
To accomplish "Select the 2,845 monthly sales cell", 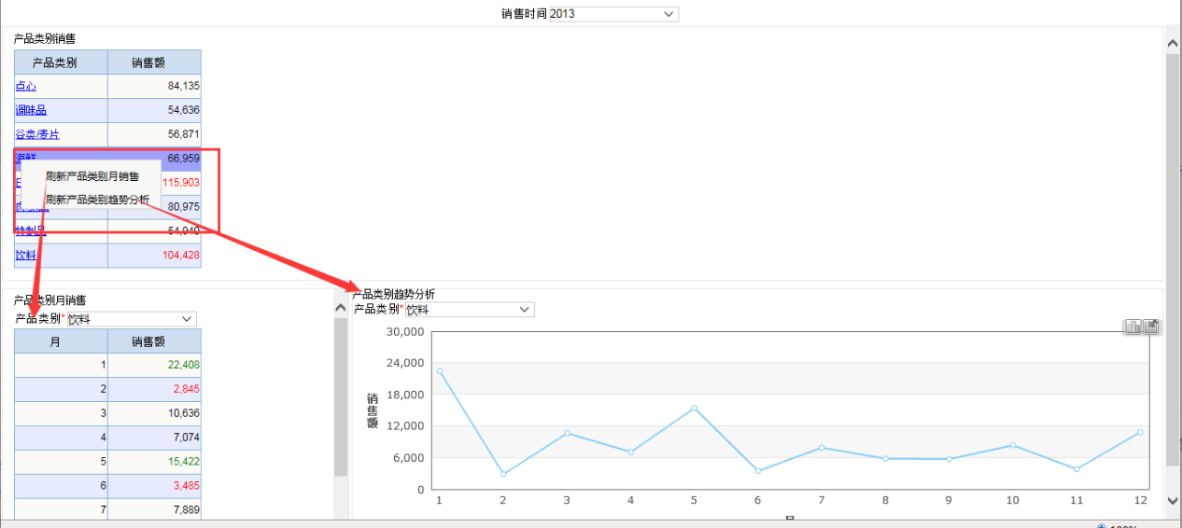I will pyautogui.click(x=154, y=389).
